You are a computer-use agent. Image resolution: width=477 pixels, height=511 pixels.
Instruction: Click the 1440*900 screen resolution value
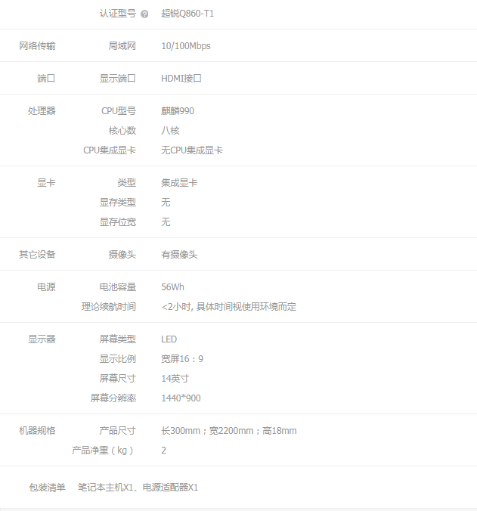(x=181, y=398)
